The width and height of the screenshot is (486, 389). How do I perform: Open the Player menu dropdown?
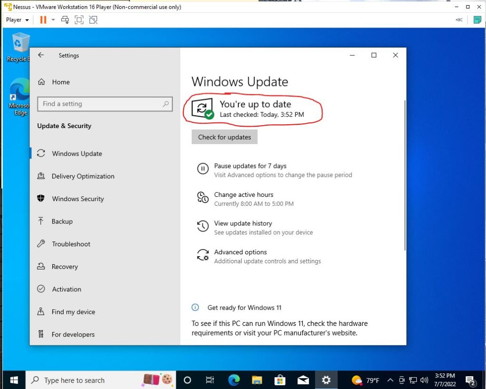18,20
